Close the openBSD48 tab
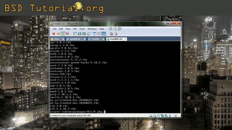Image resolution: width=232 pixels, height=130 pixels. [85, 39]
